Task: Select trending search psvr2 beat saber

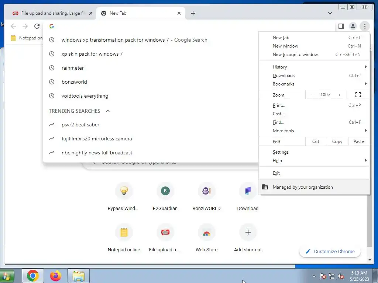Action: 151,125
